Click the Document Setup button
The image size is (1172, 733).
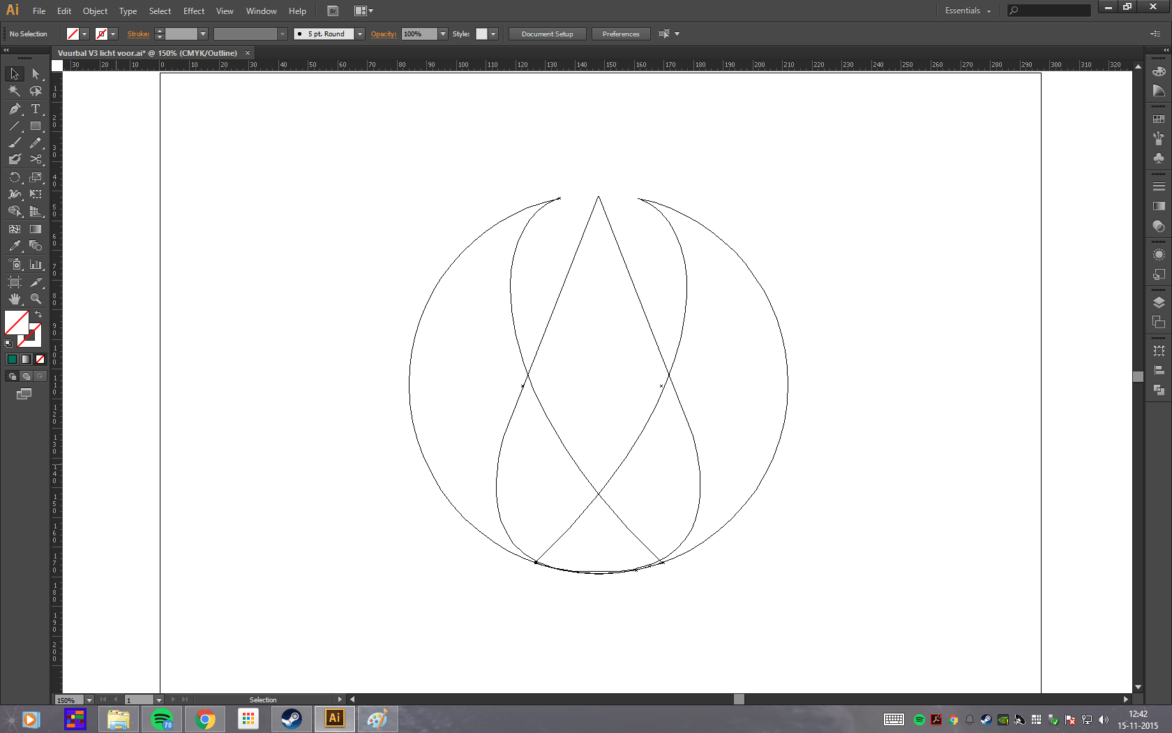coord(548,34)
